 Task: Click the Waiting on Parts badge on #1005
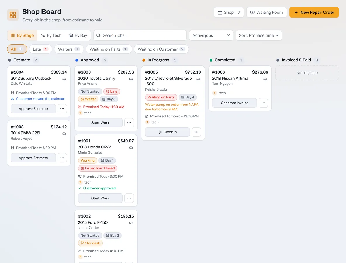[161, 97]
